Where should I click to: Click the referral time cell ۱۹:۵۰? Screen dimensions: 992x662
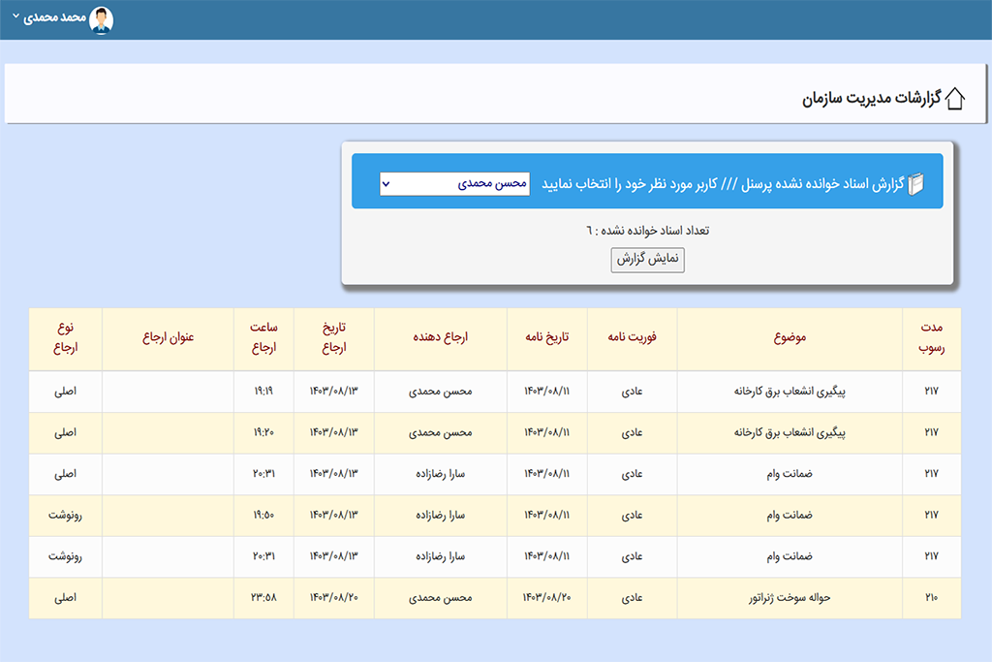point(263,516)
